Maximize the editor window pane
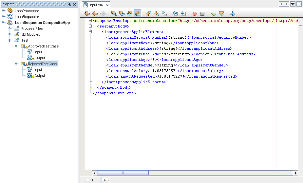The height and width of the screenshot is (183, 303). click(x=299, y=4)
